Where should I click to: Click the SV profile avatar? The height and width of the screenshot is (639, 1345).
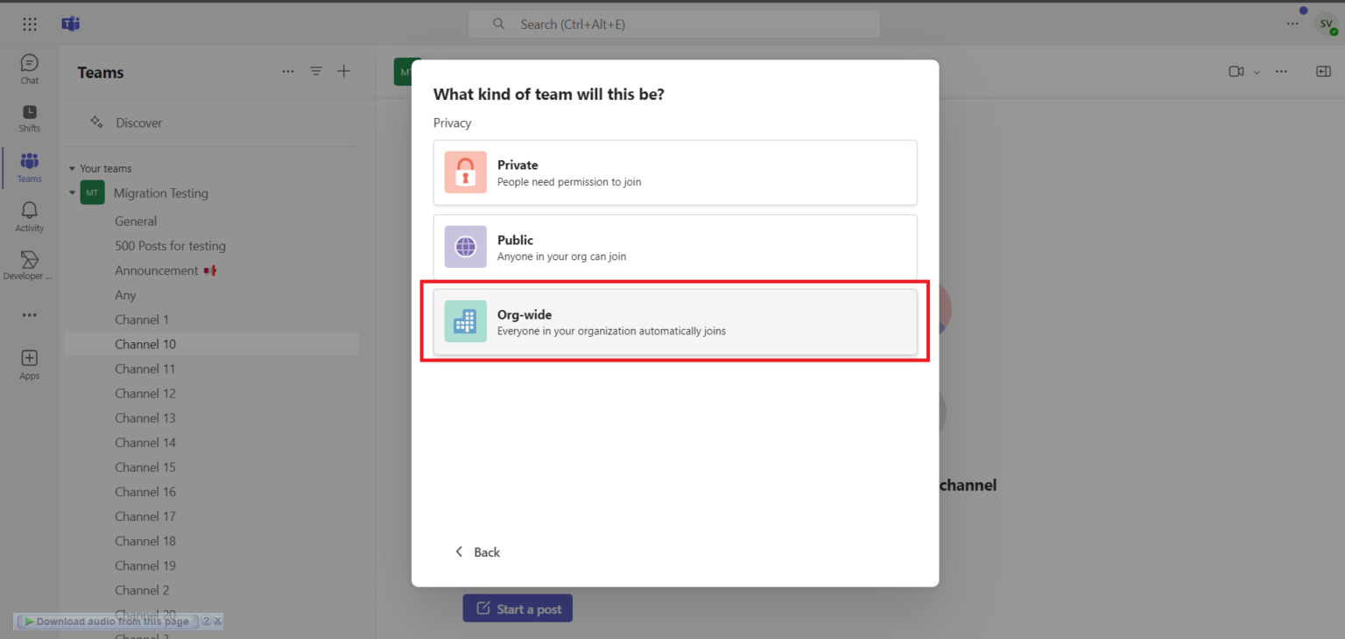(x=1326, y=24)
